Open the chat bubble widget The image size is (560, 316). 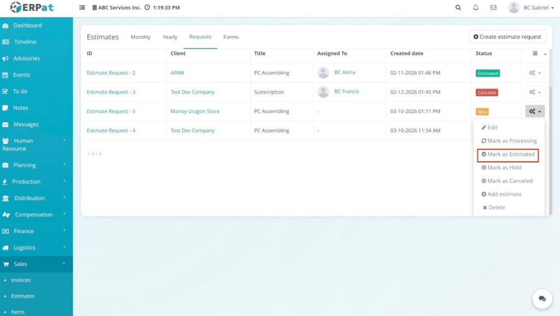click(542, 299)
